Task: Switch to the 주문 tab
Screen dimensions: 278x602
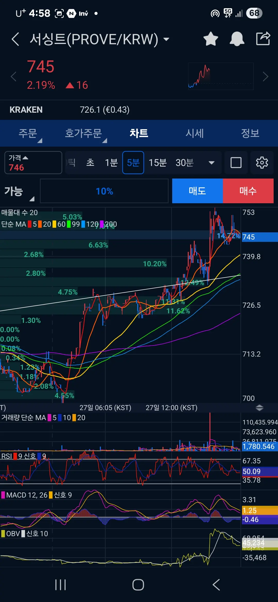Action: tap(28, 133)
